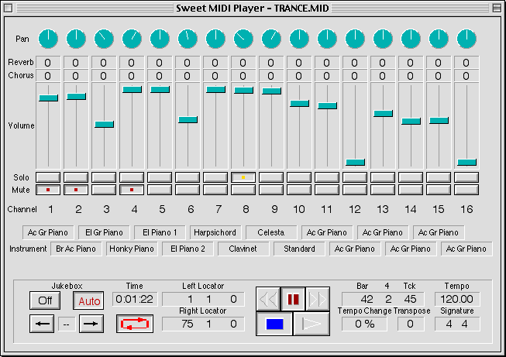Click the Pan knob for channel 16
The height and width of the screenshot is (357, 506).
click(x=466, y=39)
